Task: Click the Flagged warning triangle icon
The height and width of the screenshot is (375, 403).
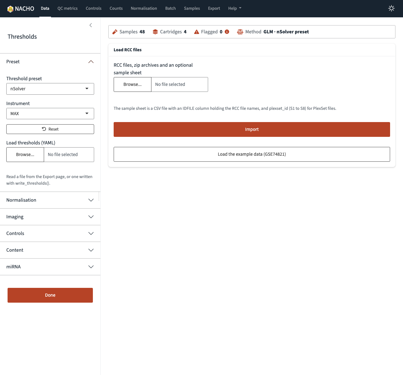Action: pos(196,32)
